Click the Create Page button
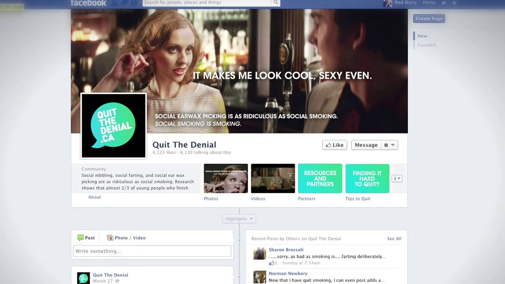Screen dimensions: 505x284 [429, 19]
